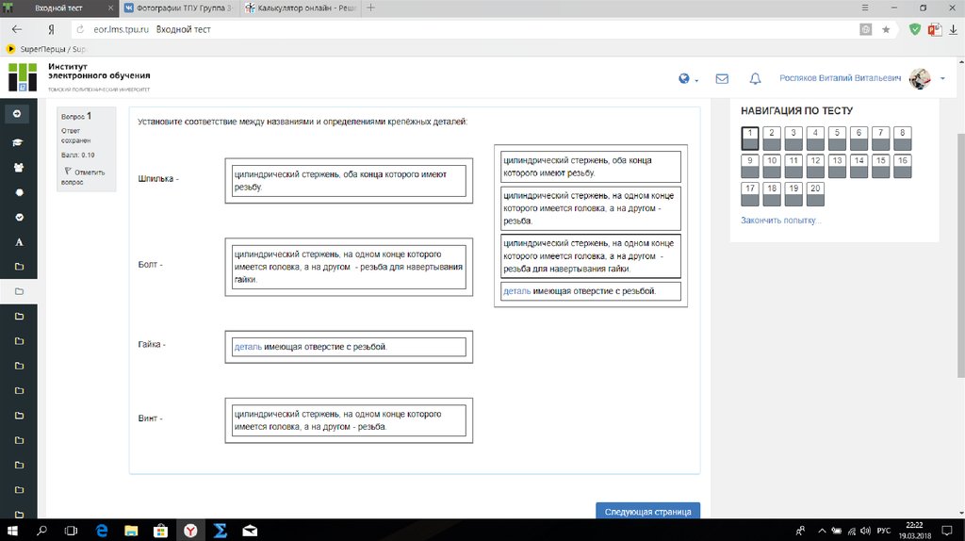Click the browser back arrow
Screen dimensions: 965x541
point(17,29)
